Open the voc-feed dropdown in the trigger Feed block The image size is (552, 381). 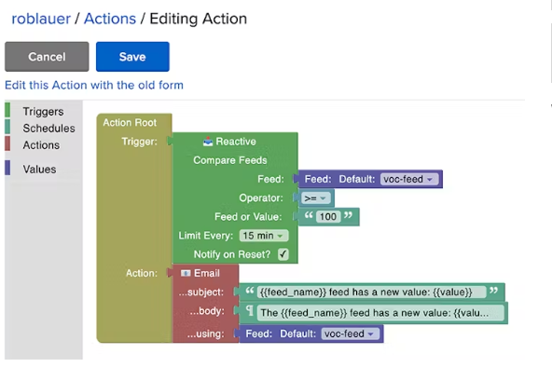tap(409, 179)
